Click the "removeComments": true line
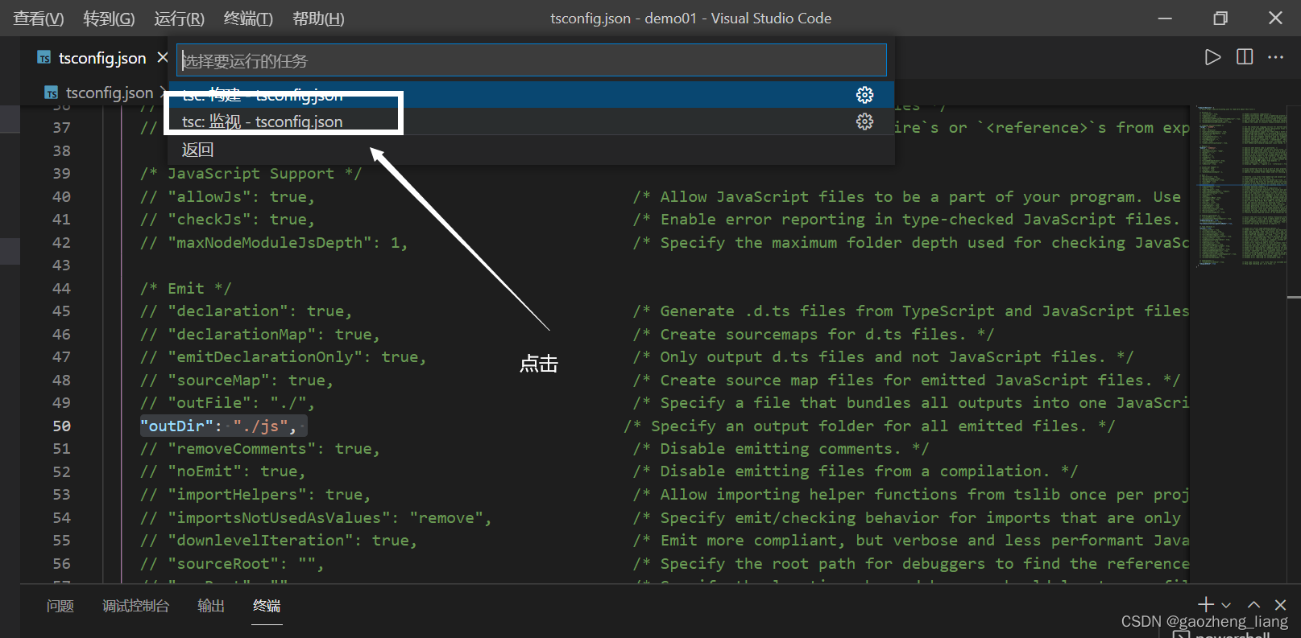 259,448
